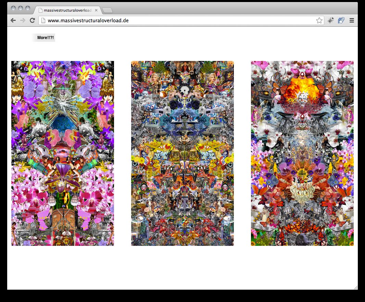Click the browser Back arrow

[13, 21]
